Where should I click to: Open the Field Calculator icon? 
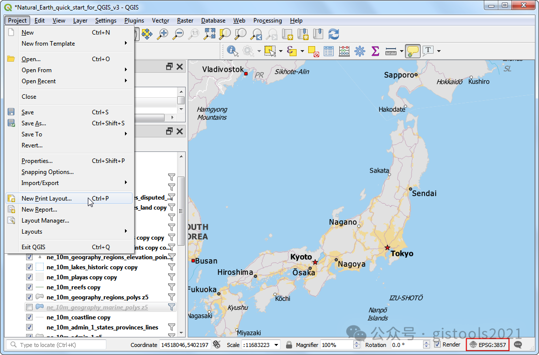[344, 51]
